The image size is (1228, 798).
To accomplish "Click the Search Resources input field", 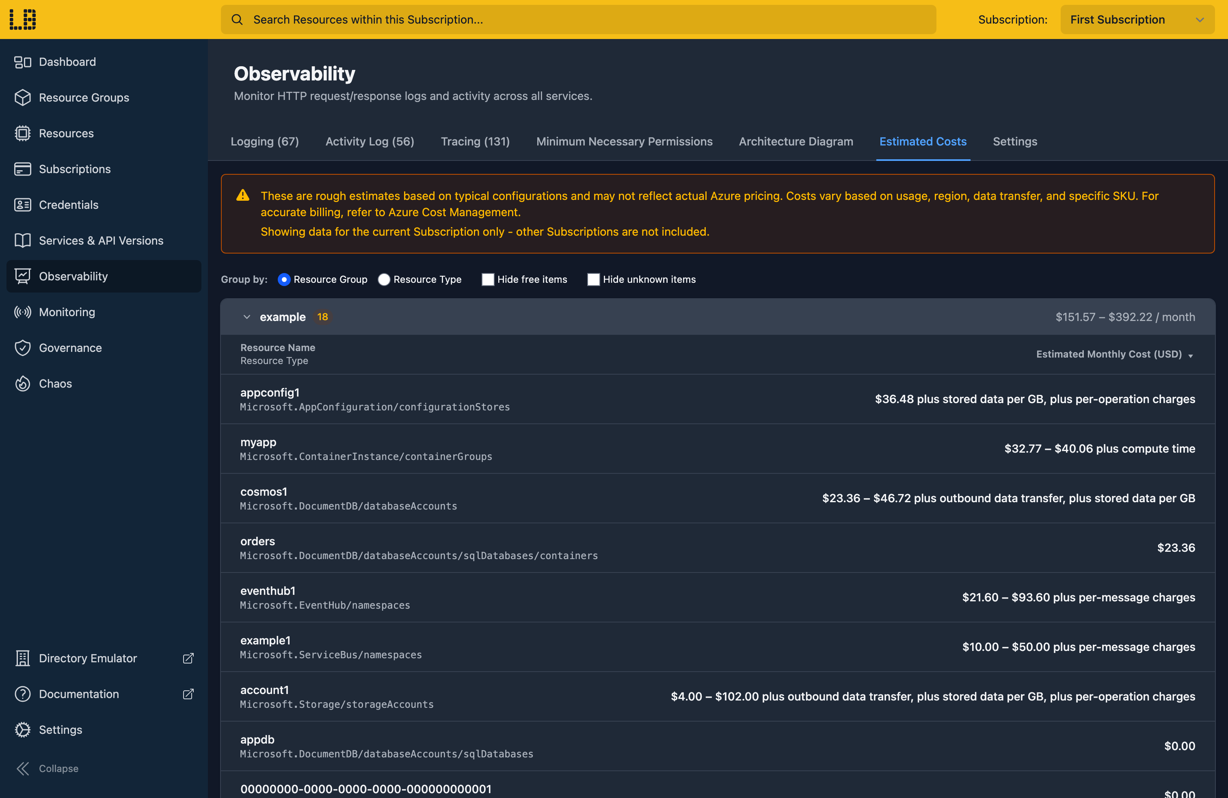I will (x=578, y=20).
